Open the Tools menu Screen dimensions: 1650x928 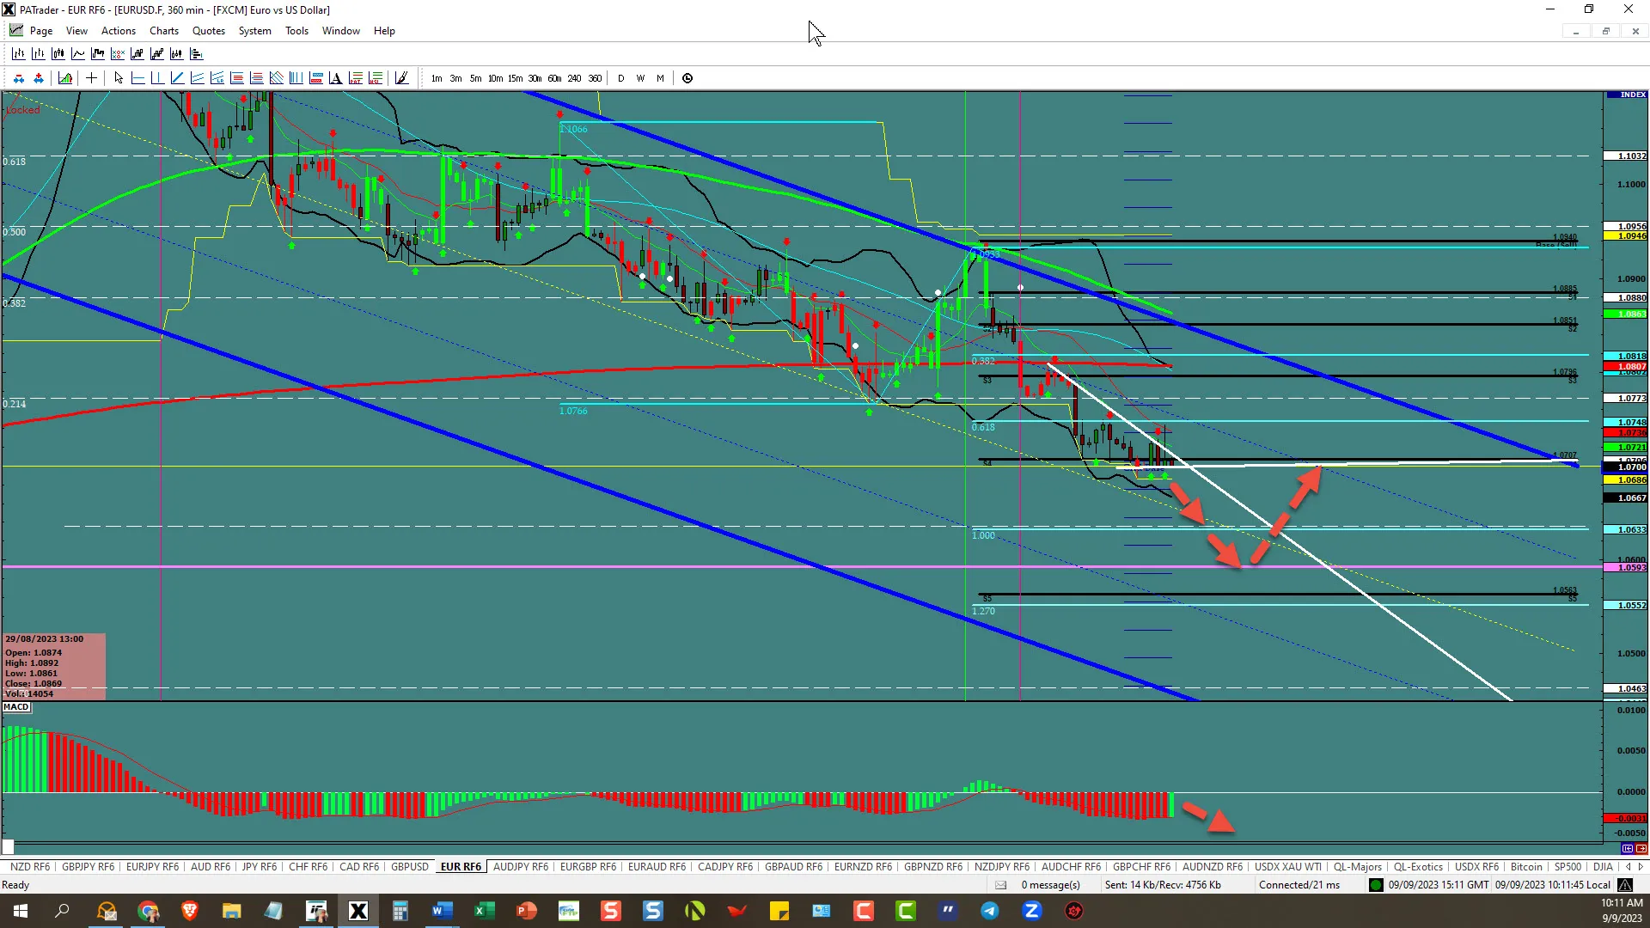click(296, 31)
